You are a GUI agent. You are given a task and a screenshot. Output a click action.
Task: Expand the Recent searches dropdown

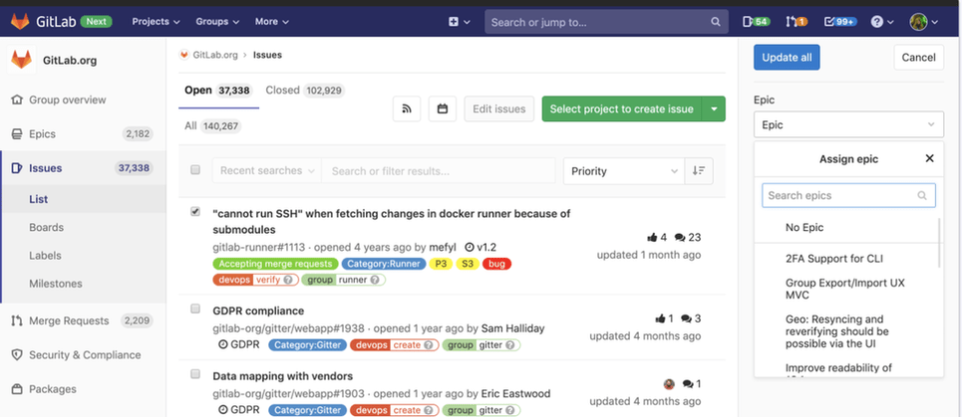click(x=266, y=171)
